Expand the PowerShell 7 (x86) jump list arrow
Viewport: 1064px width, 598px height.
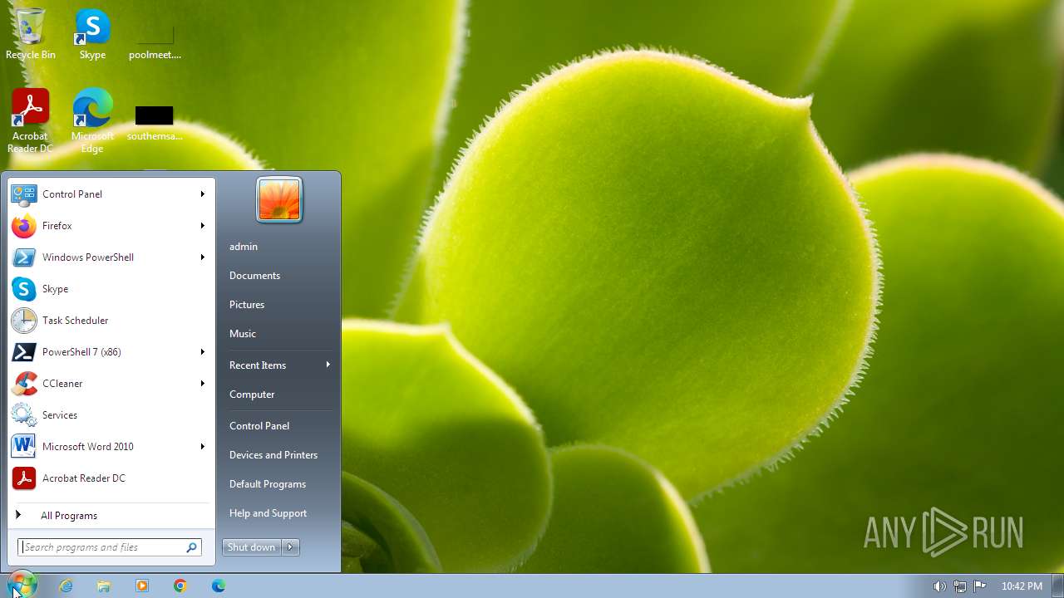[x=202, y=352]
